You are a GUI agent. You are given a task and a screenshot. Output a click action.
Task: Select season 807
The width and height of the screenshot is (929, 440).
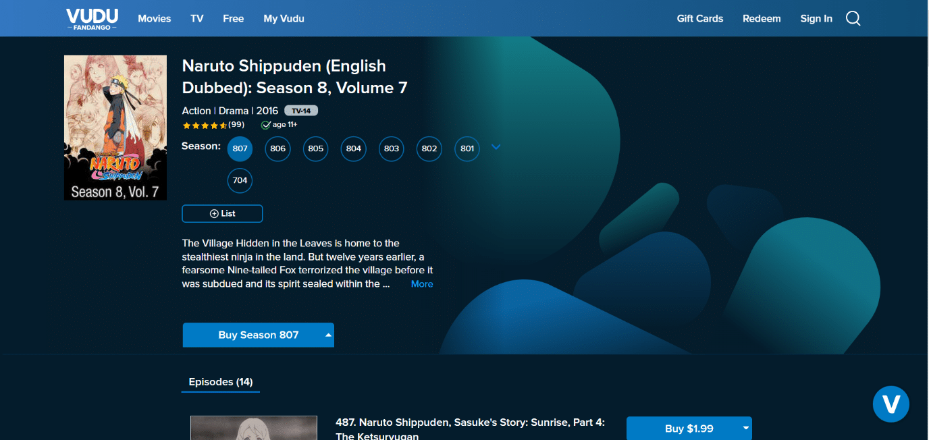click(240, 148)
